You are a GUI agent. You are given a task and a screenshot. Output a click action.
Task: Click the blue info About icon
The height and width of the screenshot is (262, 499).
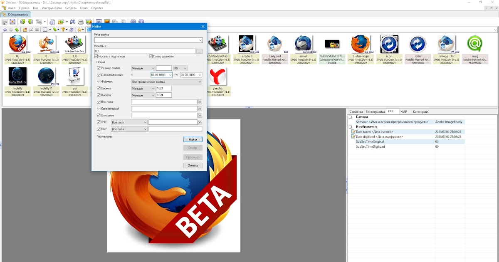pyautogui.click(x=141, y=22)
